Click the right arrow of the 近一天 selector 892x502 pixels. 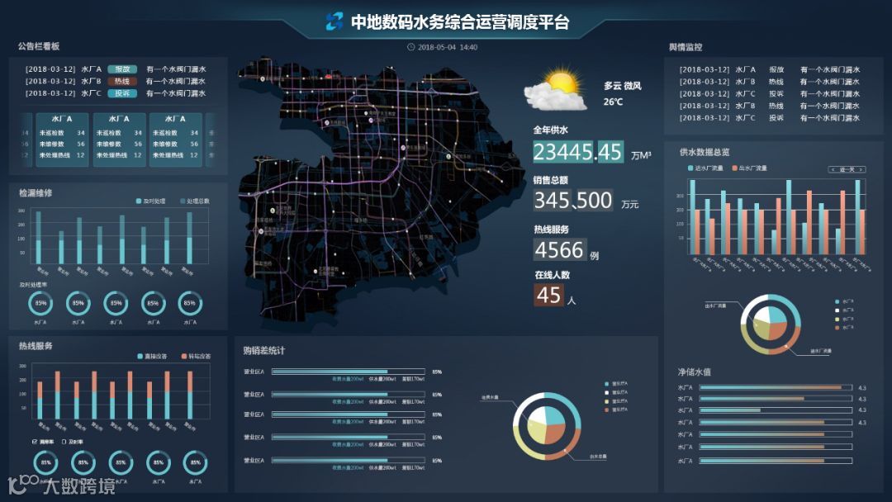861,169
